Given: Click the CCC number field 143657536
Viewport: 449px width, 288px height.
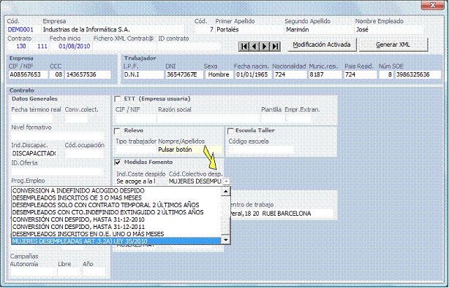Looking at the screenshot, I should (x=88, y=75).
